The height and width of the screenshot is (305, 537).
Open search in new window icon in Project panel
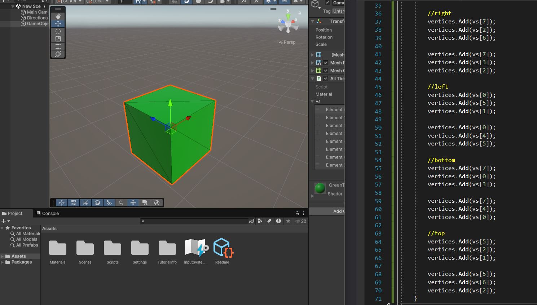pyautogui.click(x=251, y=221)
